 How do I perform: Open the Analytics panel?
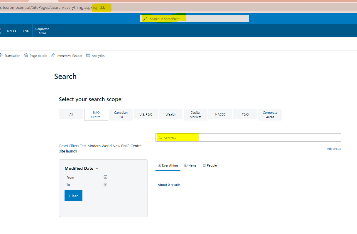[88, 55]
